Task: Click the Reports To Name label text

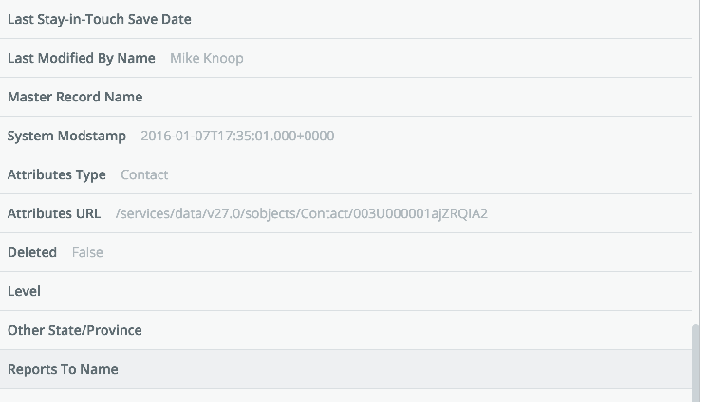Action: tap(63, 369)
